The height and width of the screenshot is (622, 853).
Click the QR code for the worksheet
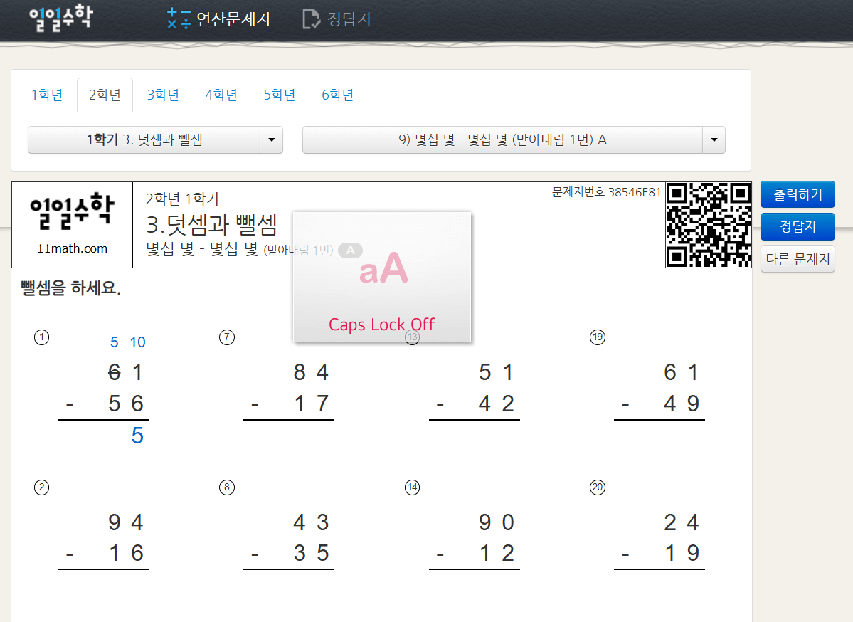coord(709,224)
